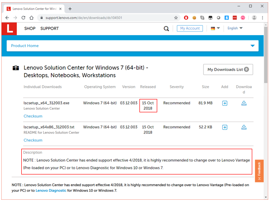Open a new browser tab
Screen dimensions: 270x202
pos(70,8)
